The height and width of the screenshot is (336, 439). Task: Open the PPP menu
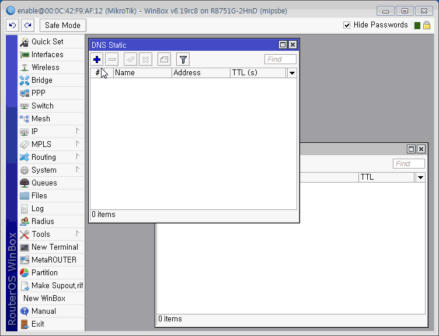click(x=51, y=93)
